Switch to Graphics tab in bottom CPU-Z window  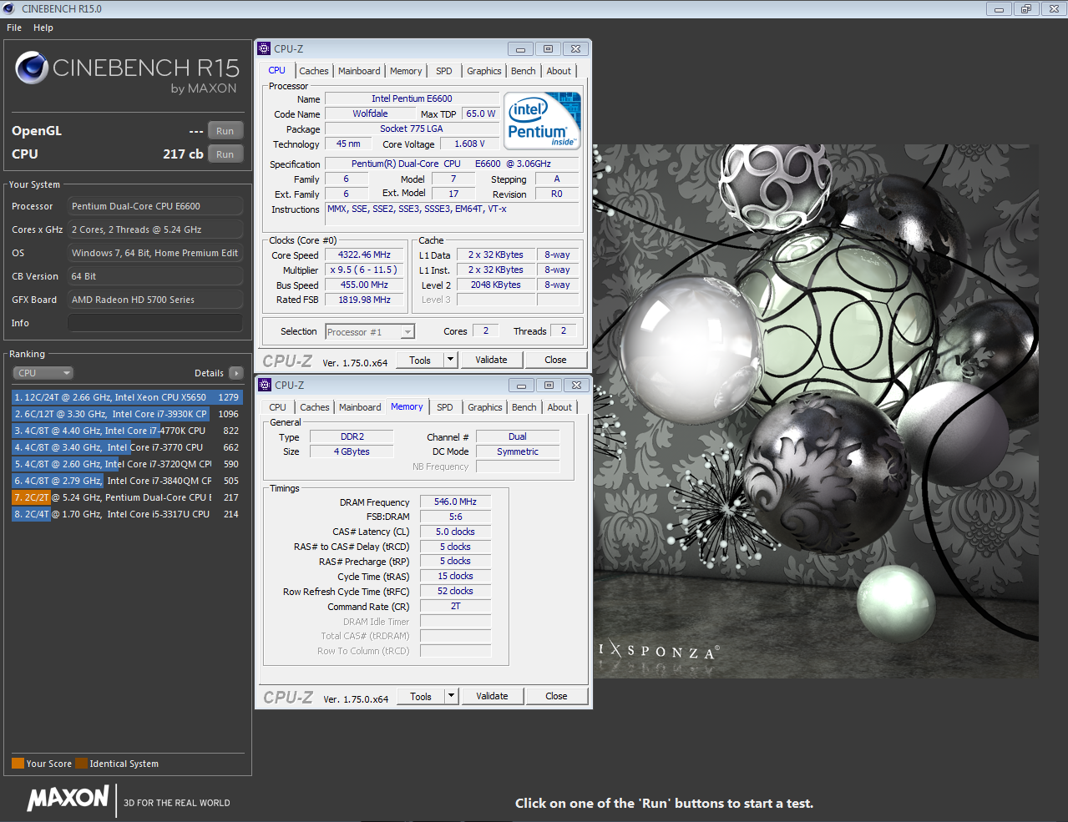(485, 407)
